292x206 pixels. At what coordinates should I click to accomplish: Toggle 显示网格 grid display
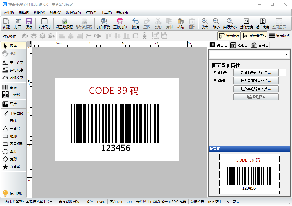pyautogui.click(x=280, y=36)
